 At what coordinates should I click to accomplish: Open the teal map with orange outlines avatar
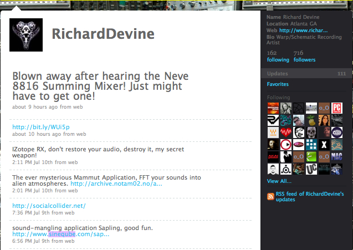337,145
